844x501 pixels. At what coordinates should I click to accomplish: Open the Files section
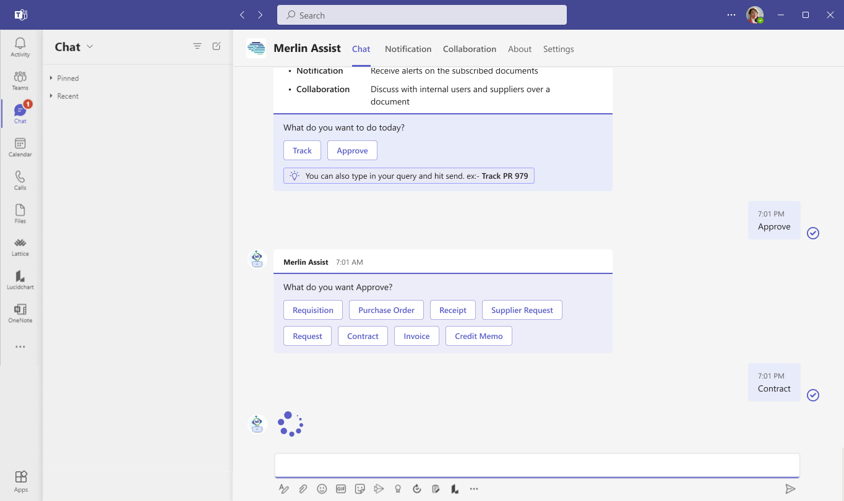click(20, 213)
